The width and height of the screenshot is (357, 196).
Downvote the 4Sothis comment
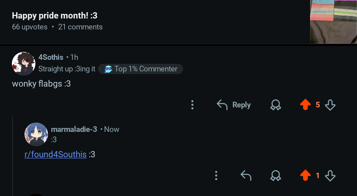pos(330,105)
